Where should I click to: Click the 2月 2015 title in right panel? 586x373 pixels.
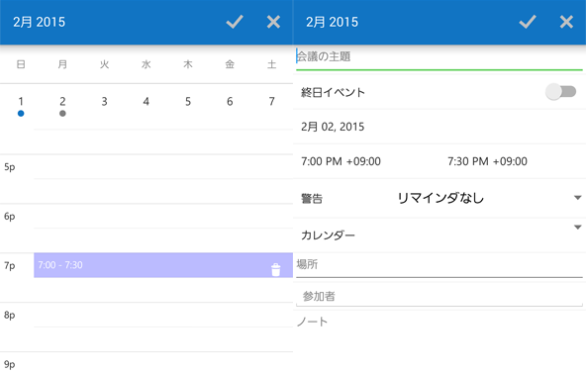pyautogui.click(x=332, y=22)
